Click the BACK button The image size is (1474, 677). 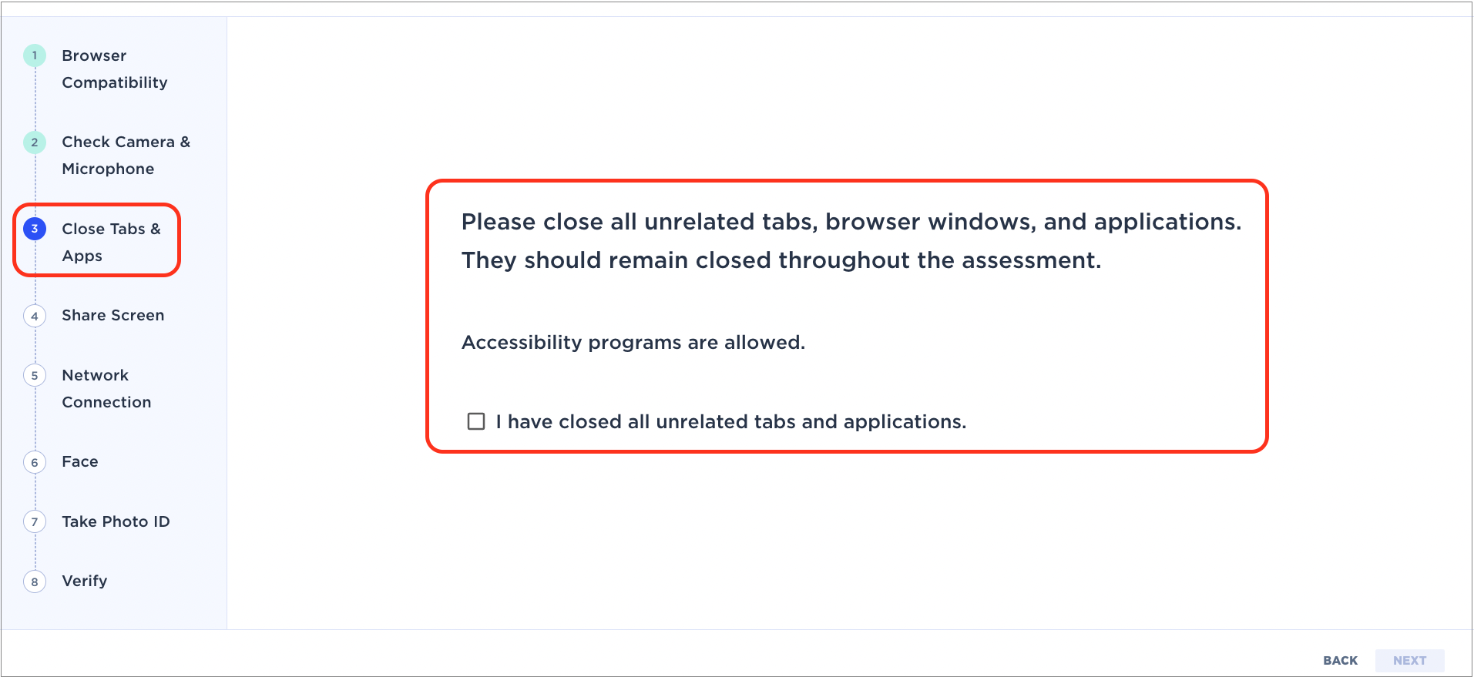[1340, 661]
